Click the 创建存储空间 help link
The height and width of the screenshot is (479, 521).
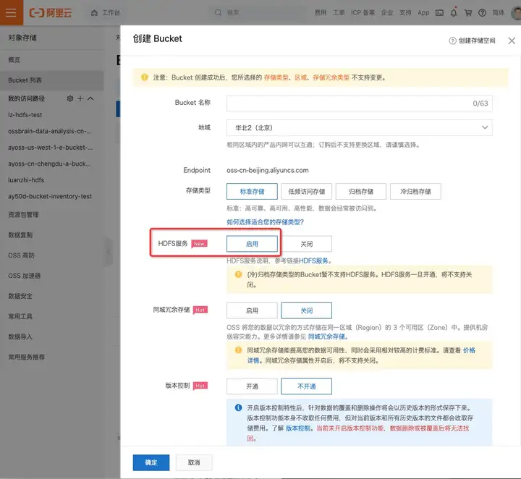[x=472, y=41]
